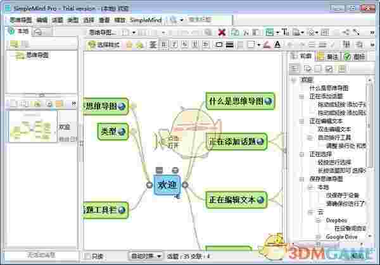
Task: Click the 类型 topic node
Action: pos(113,132)
